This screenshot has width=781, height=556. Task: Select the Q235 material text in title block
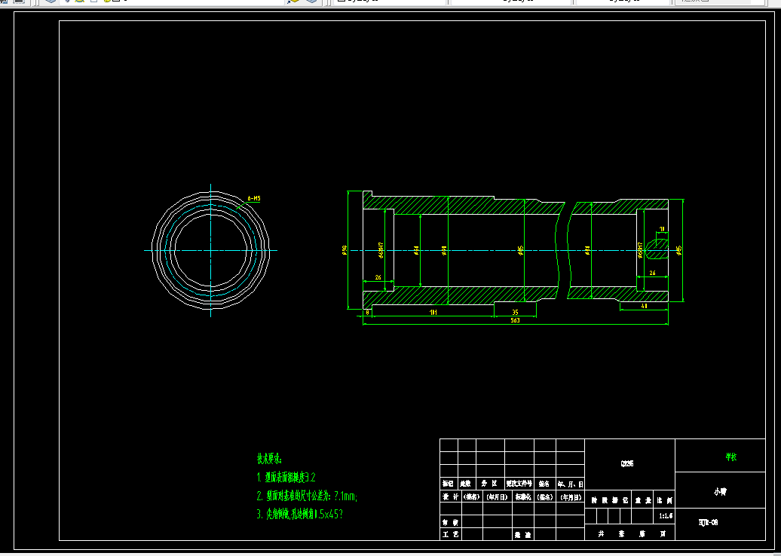627,463
